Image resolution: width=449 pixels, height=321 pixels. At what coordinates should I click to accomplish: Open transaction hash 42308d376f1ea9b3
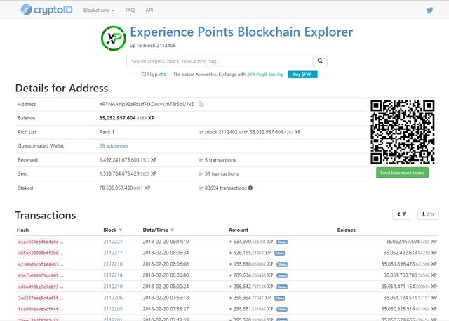coord(39,264)
